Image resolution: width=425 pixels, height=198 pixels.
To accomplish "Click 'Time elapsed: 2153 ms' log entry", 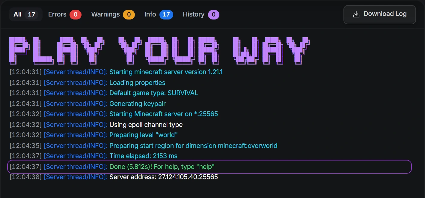I will [x=94, y=156].
